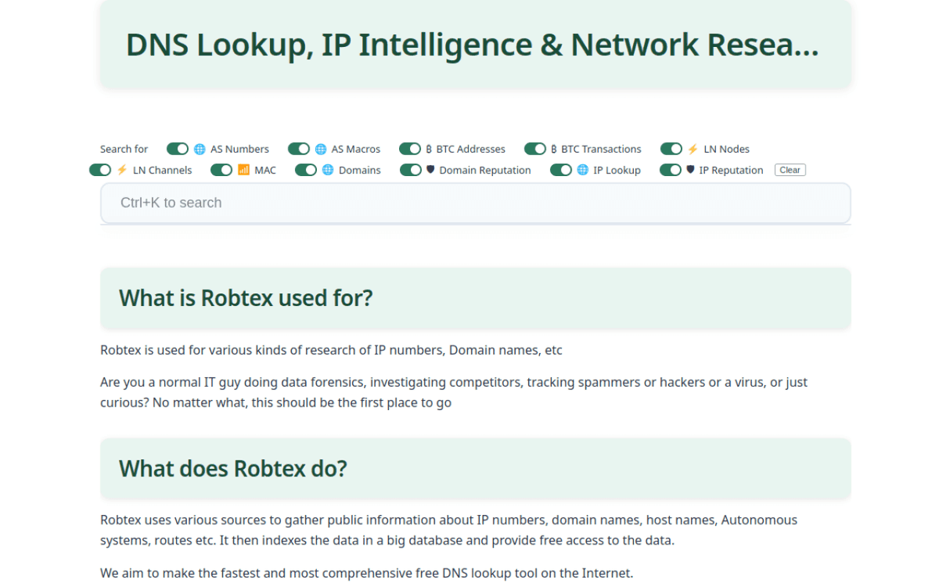
Task: Click the bar chart icon beside MAC
Action: pyautogui.click(x=243, y=170)
